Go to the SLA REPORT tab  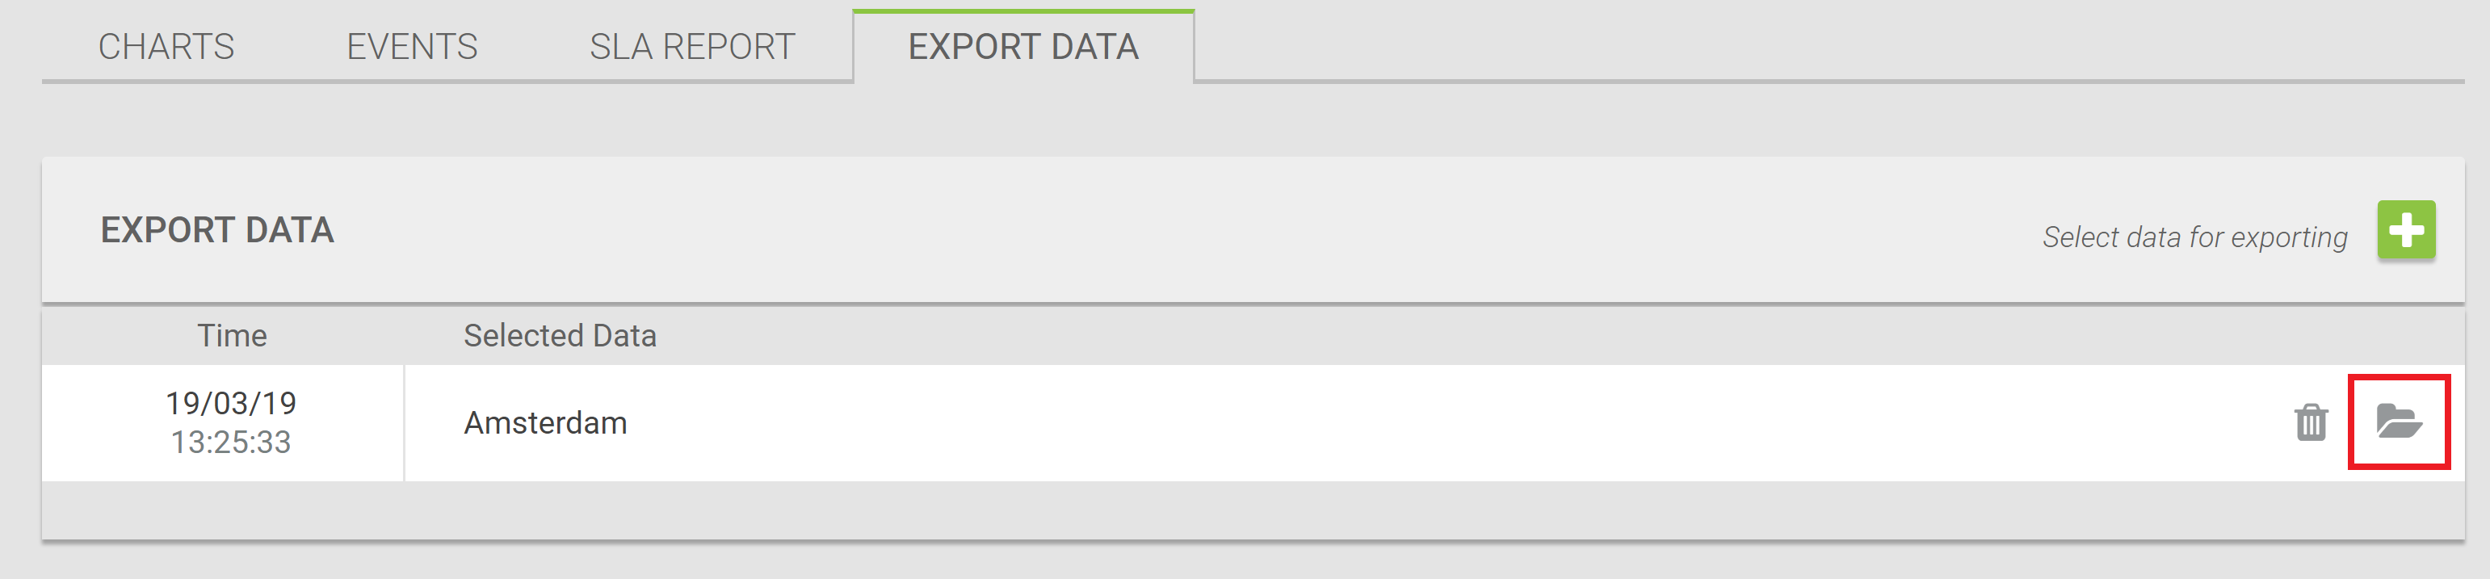[692, 46]
